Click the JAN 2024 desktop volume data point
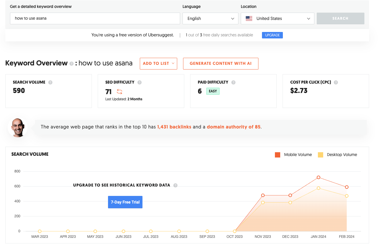This screenshot has height=249, width=385. [318, 188]
